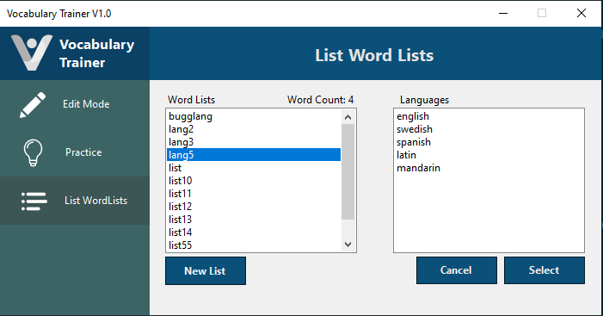Click the Cancel button

point(457,270)
